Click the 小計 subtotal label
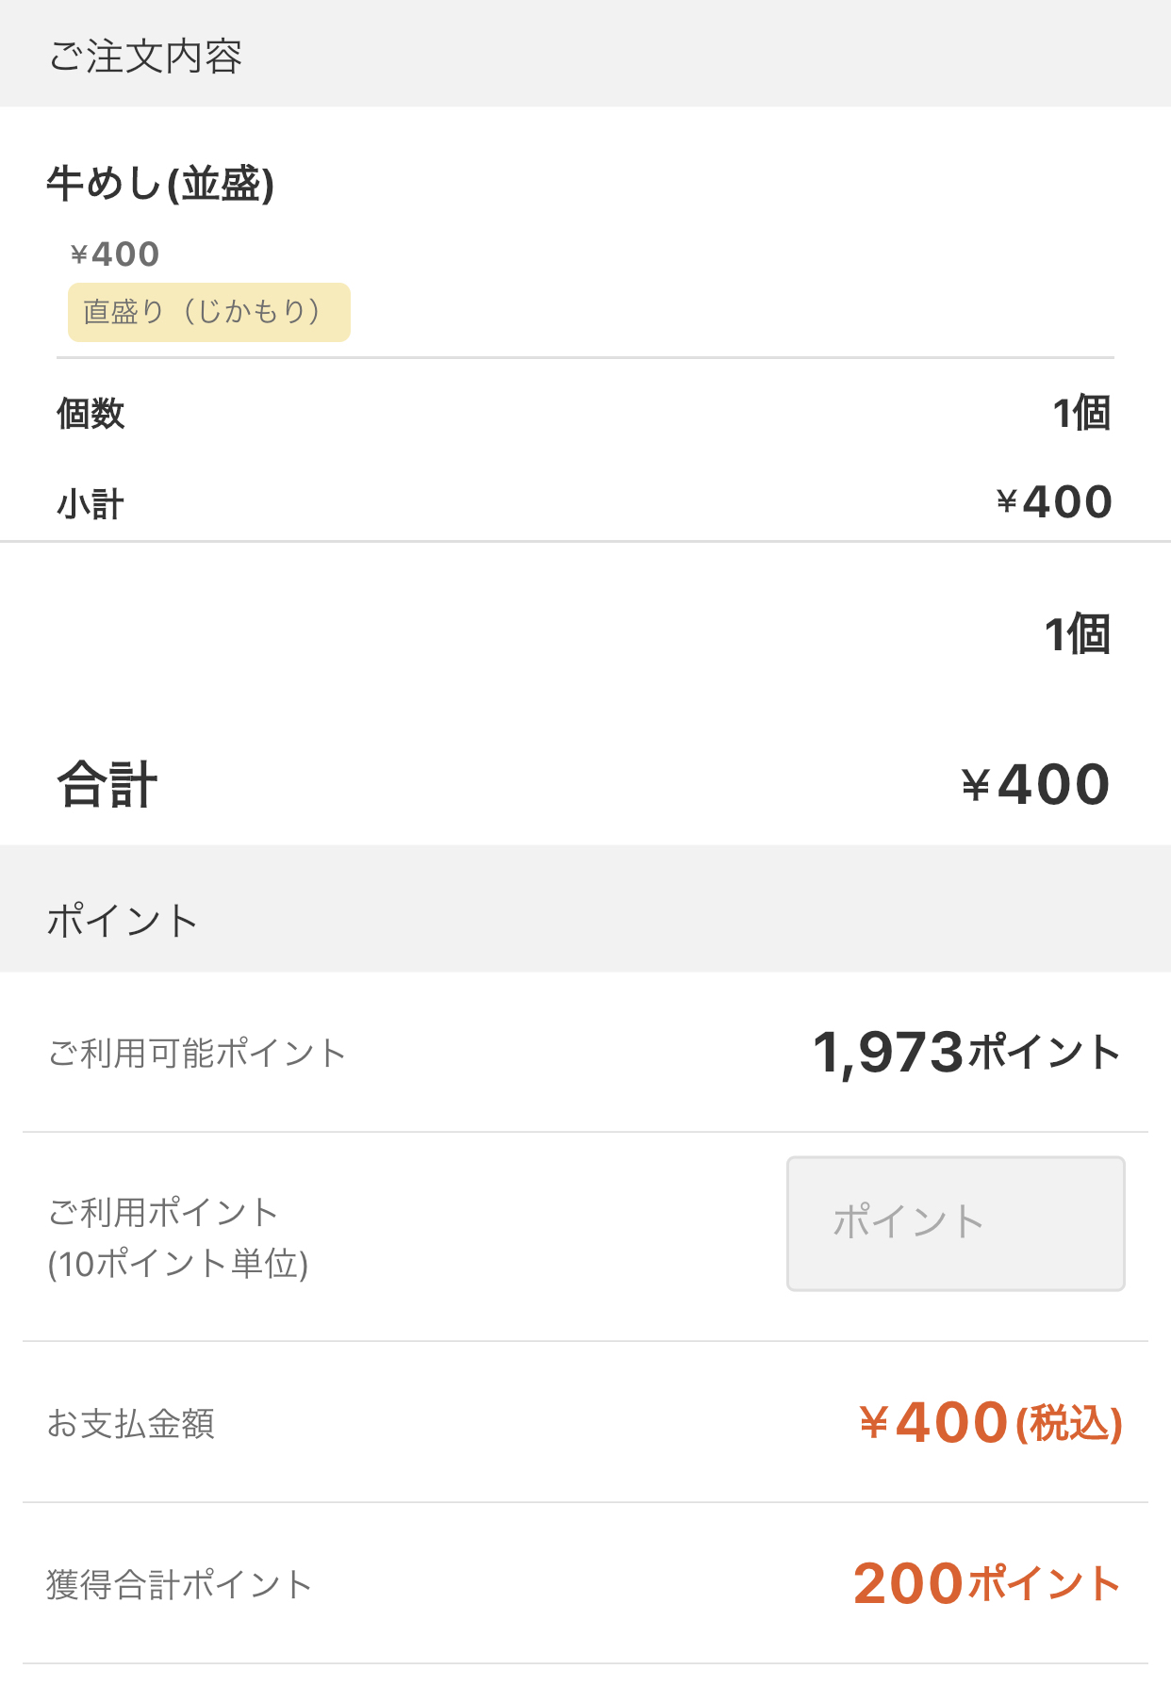This screenshot has height=1685, width=1171. coord(91,504)
